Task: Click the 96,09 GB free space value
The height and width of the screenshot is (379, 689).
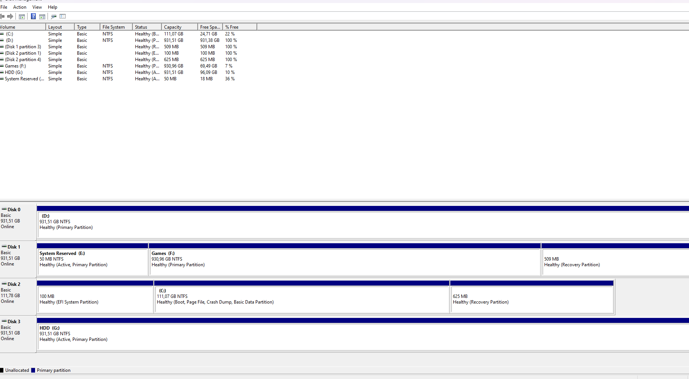Action: [209, 72]
